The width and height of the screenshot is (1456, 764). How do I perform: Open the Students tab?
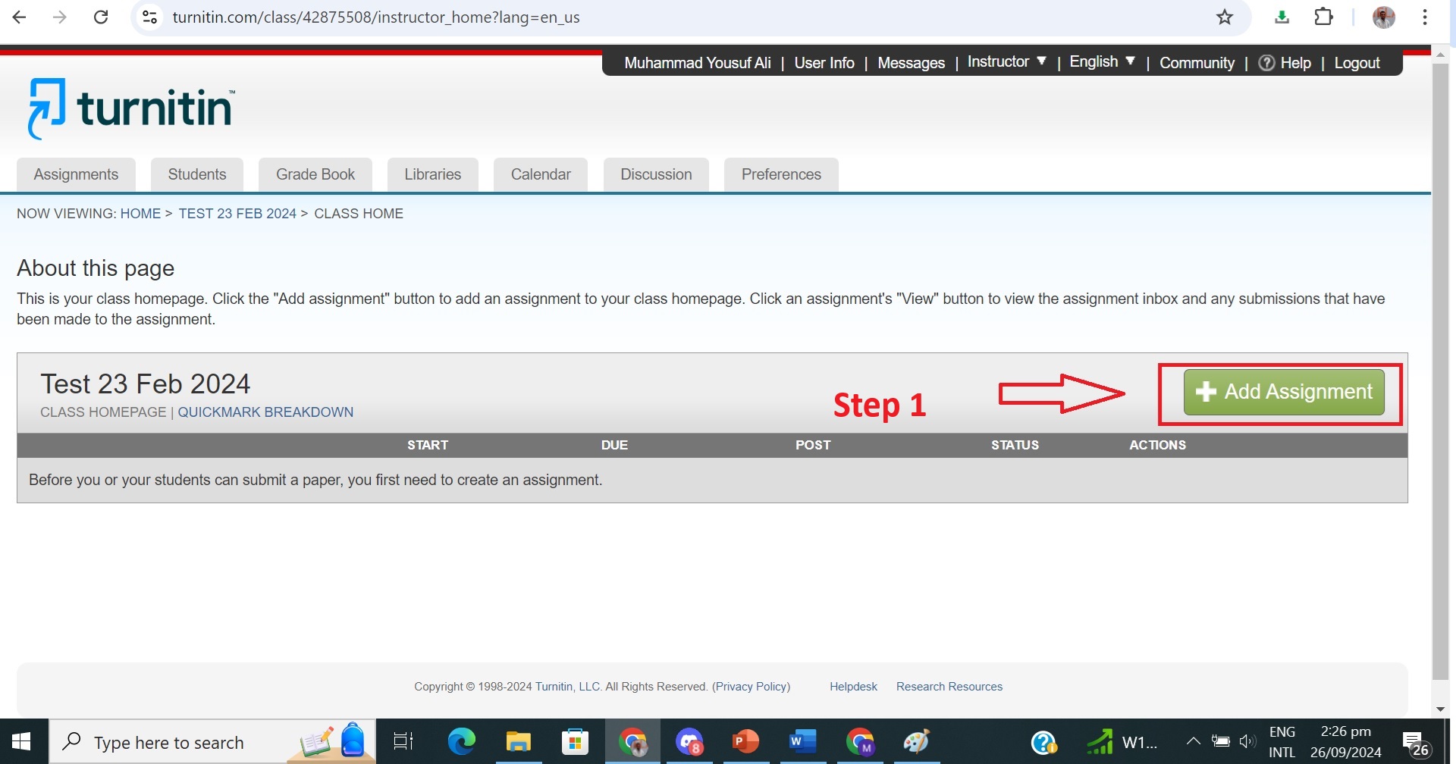pos(197,174)
